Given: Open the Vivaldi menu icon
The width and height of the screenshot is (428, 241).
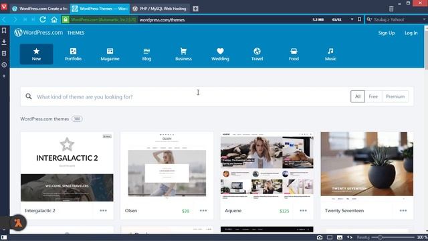Looking at the screenshot, I should point(4,6).
